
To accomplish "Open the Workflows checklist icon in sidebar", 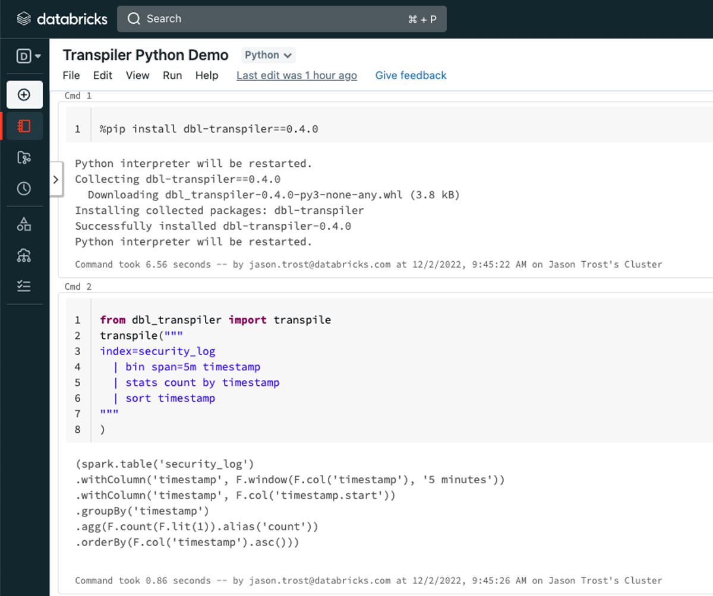I will pos(24,286).
